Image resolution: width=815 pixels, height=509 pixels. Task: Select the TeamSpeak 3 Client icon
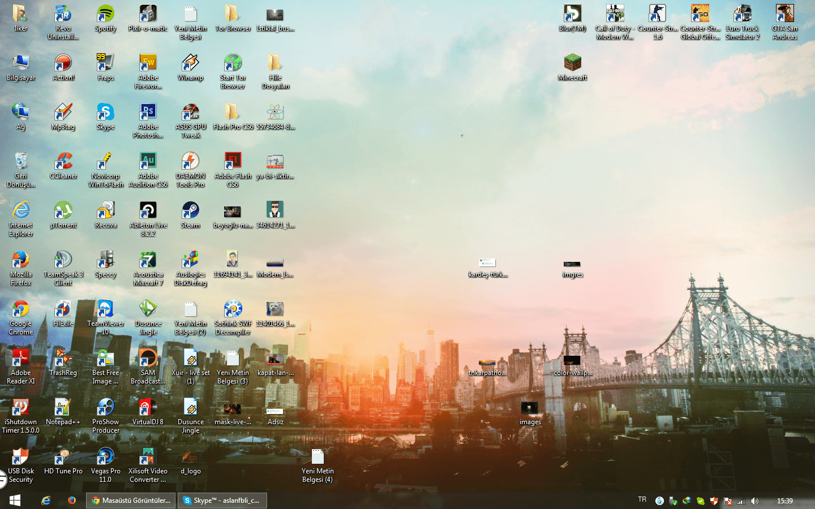point(63,269)
